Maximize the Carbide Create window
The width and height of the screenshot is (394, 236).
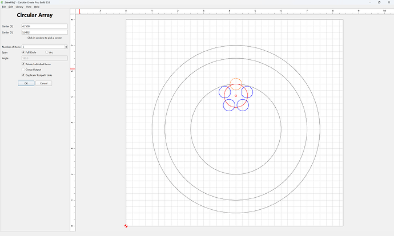(x=379, y=2)
